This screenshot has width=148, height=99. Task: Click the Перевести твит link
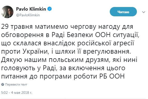16,84
